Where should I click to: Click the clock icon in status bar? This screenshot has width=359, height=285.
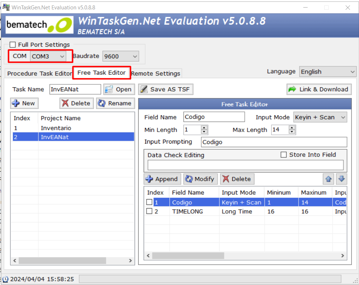point(5,279)
